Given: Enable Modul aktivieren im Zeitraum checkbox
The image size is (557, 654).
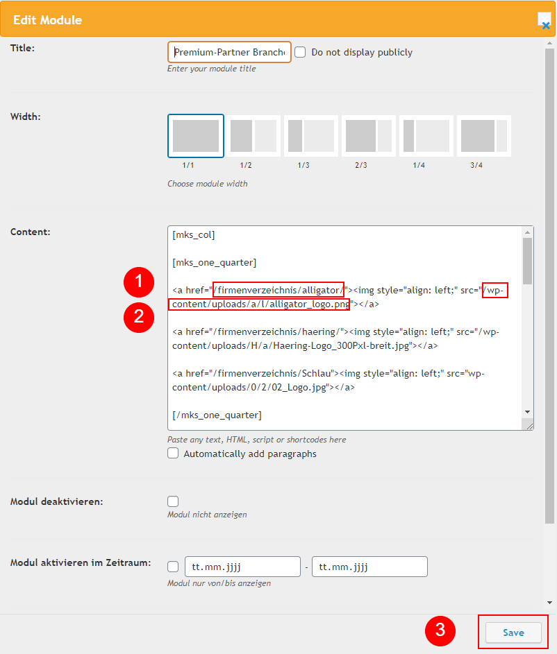Looking at the screenshot, I should point(173,567).
